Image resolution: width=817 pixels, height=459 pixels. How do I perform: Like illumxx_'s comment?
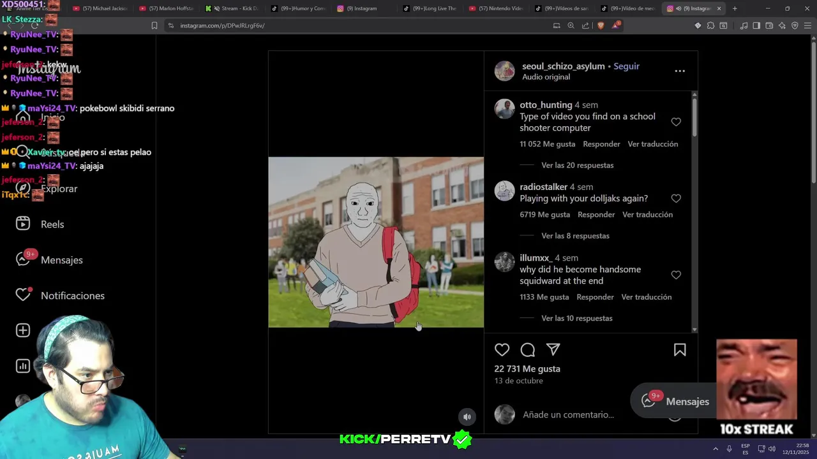(x=676, y=275)
